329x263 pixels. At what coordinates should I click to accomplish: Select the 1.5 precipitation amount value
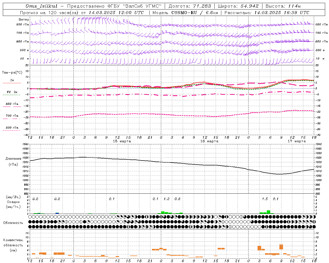pos(265,199)
